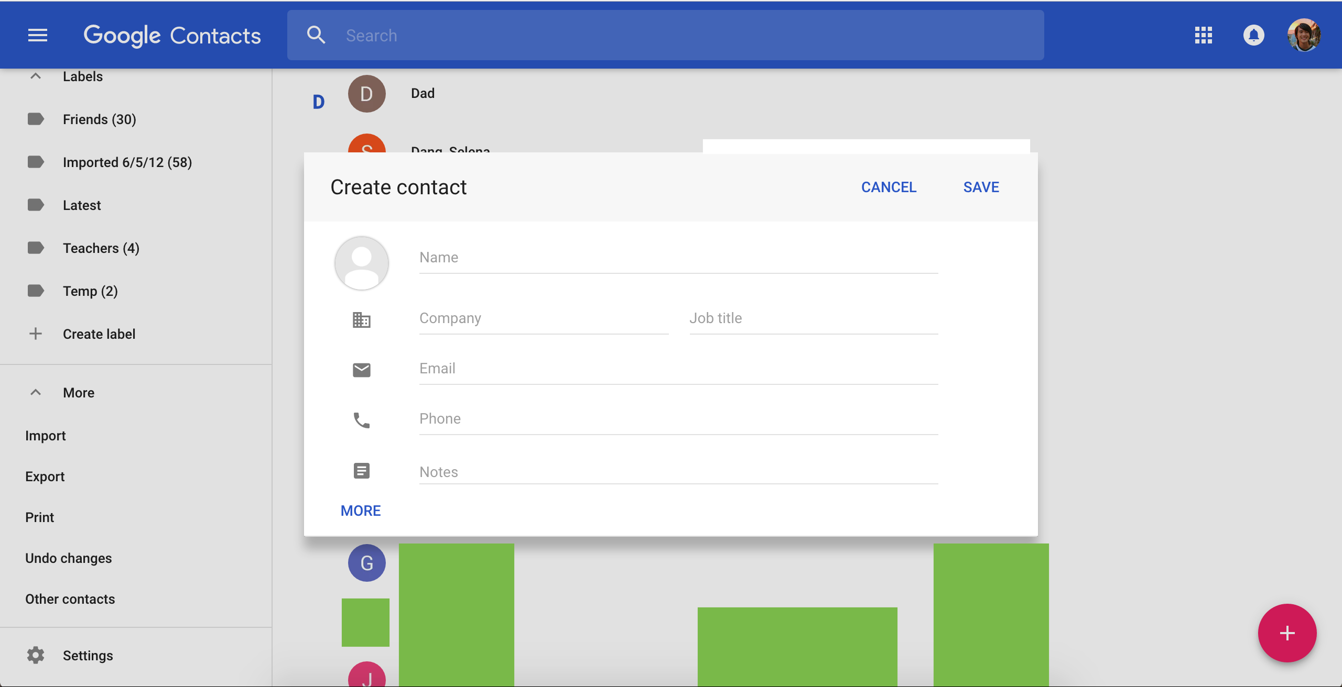Click the hamburger menu icon top left
The width and height of the screenshot is (1342, 687).
point(37,35)
